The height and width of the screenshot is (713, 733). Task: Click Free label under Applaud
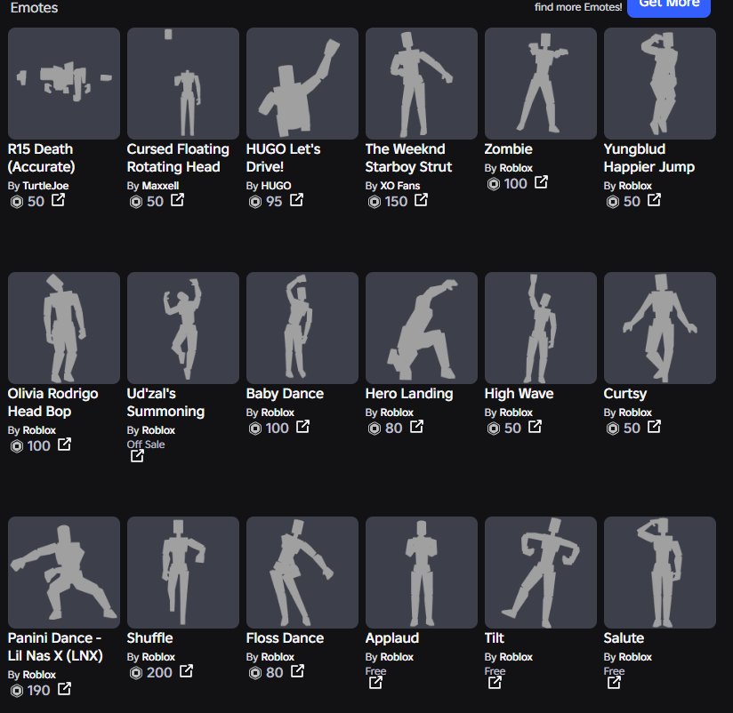pyautogui.click(x=376, y=671)
